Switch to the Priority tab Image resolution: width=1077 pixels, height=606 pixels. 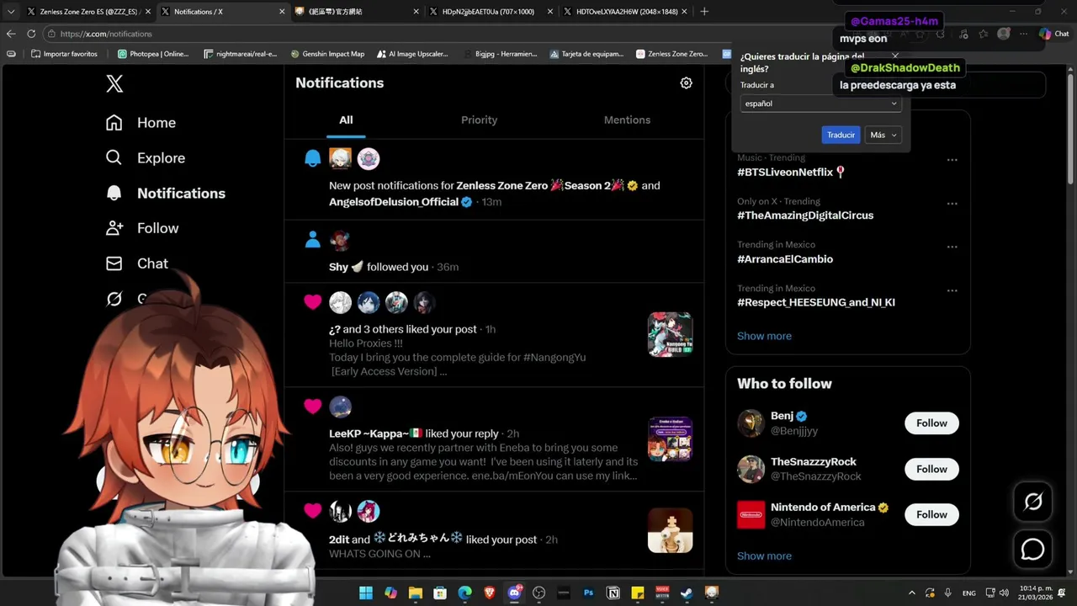click(479, 120)
